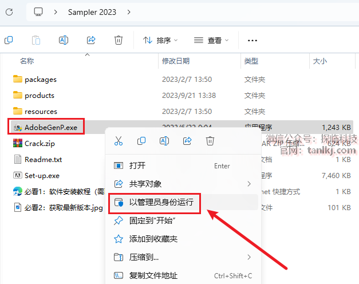359x284 pixels.
Task: Click the Paste icon in the top toolbar
Action: (36, 40)
